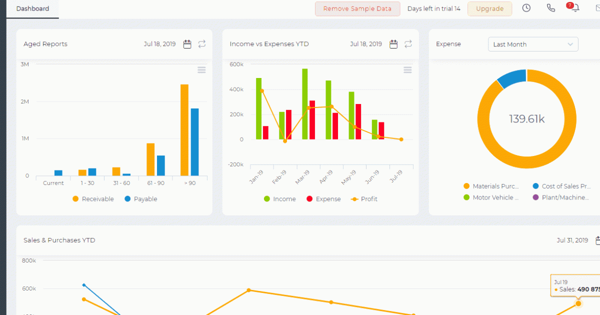Click the blue Cost of Sales donut segment
Screen dimensions: 600x315
(x=512, y=78)
